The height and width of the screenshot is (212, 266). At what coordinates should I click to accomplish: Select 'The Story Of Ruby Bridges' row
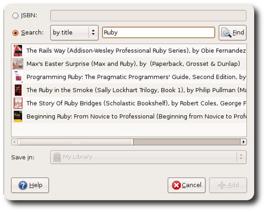point(129,103)
